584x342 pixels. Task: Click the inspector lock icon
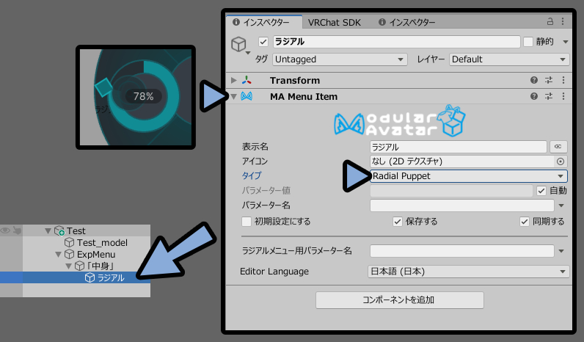pyautogui.click(x=550, y=21)
